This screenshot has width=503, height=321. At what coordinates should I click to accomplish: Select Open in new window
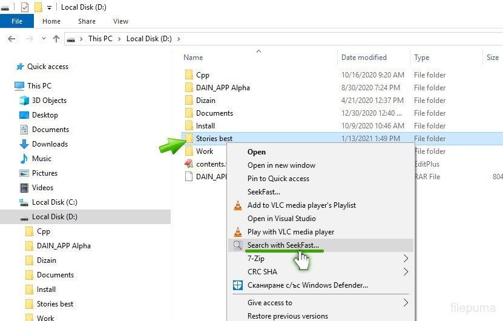281,165
